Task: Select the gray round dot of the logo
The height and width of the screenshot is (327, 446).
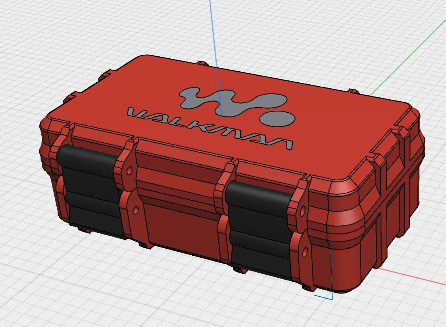Action: click(x=278, y=118)
